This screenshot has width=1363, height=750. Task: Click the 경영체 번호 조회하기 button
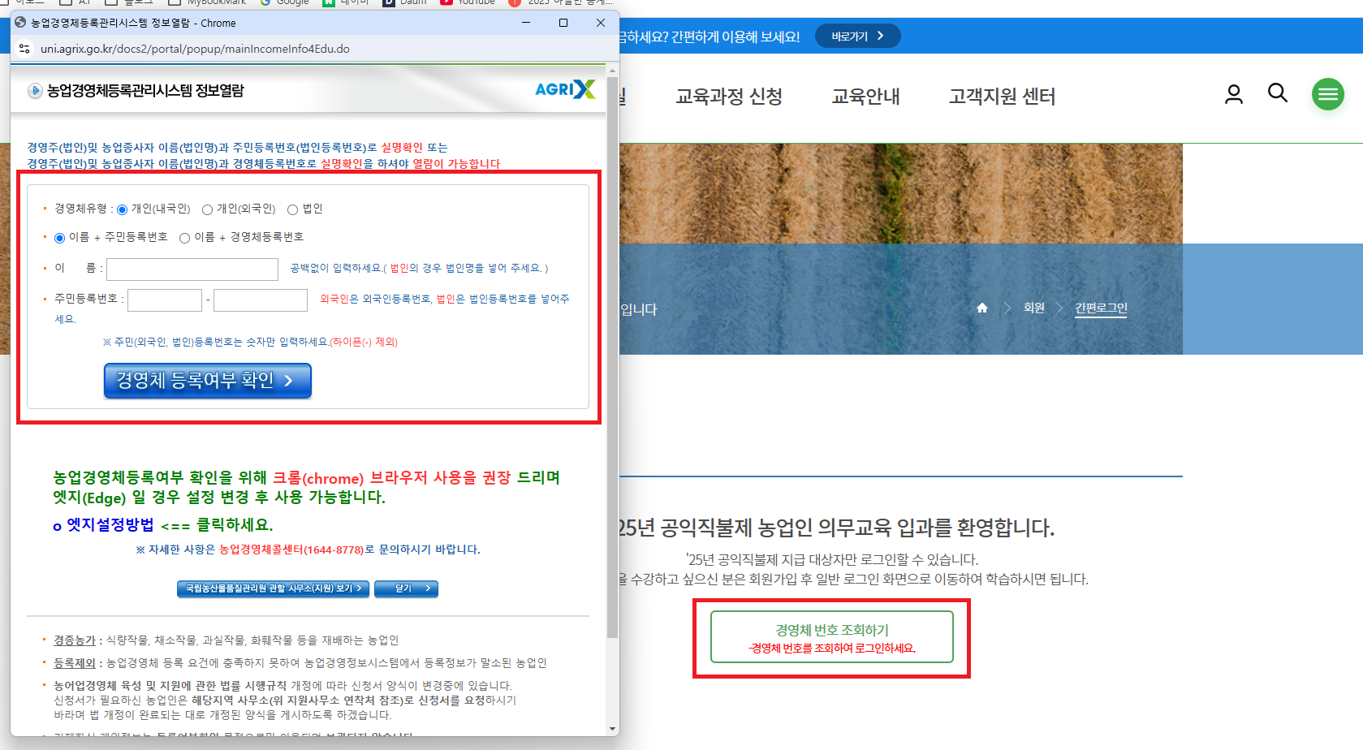pos(831,637)
